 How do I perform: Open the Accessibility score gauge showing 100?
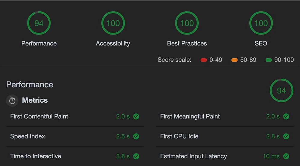[113, 23]
